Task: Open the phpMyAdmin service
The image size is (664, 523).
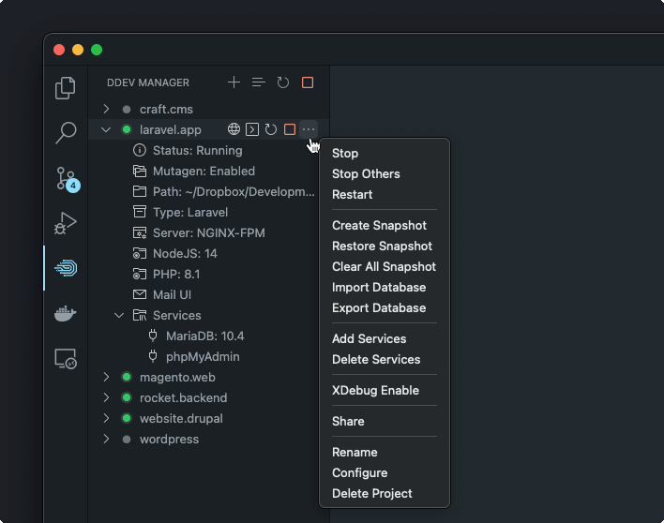Action: coord(208,357)
